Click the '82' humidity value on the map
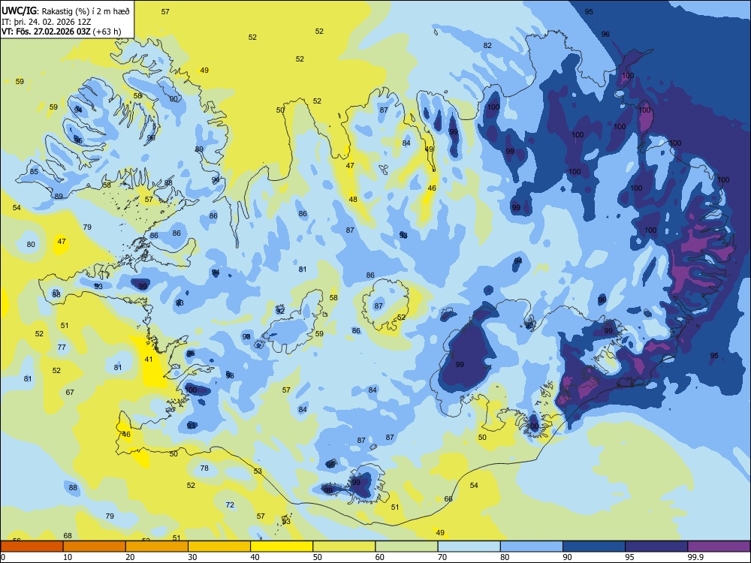Viewport: 751px width, 563px height. click(487, 46)
